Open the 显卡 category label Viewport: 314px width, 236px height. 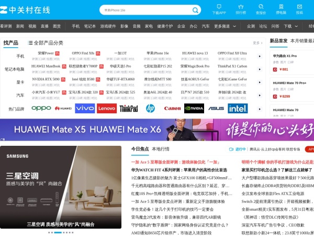[x=20, y=82]
